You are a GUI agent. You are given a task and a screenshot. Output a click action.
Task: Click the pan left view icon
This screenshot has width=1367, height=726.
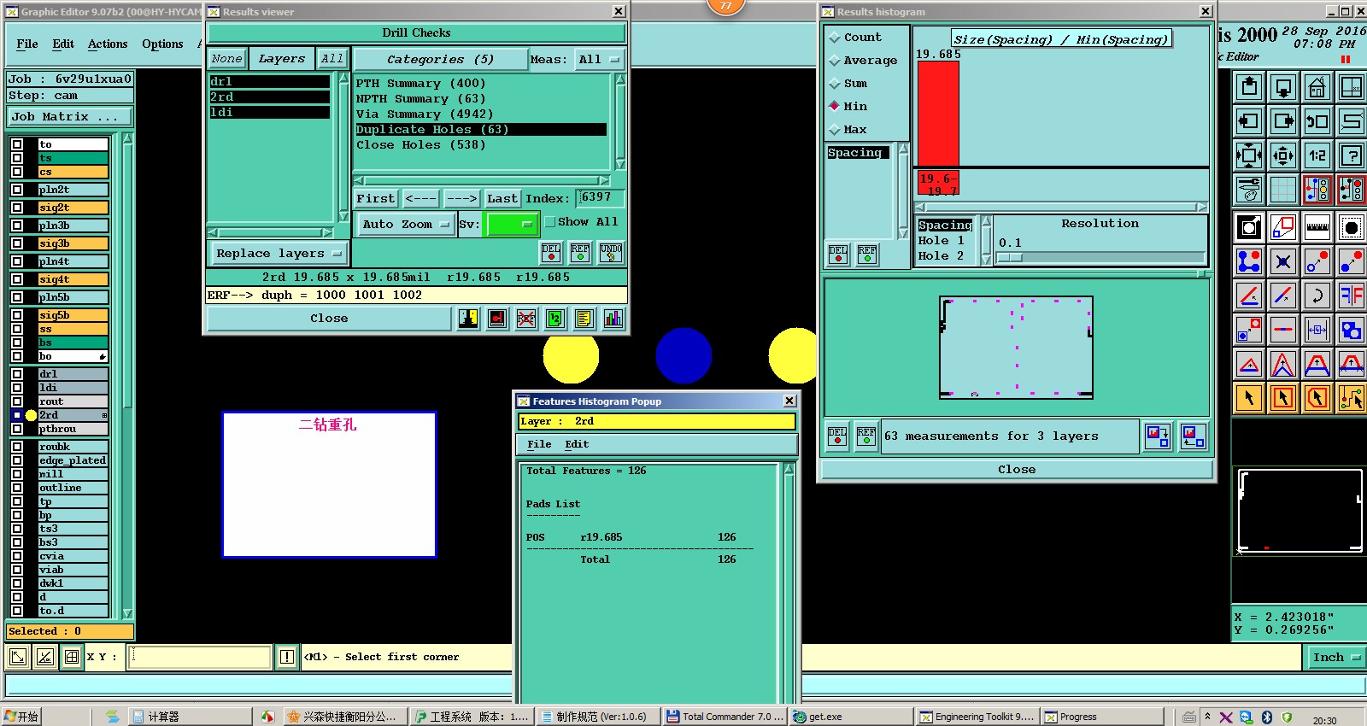pyautogui.click(x=1249, y=121)
